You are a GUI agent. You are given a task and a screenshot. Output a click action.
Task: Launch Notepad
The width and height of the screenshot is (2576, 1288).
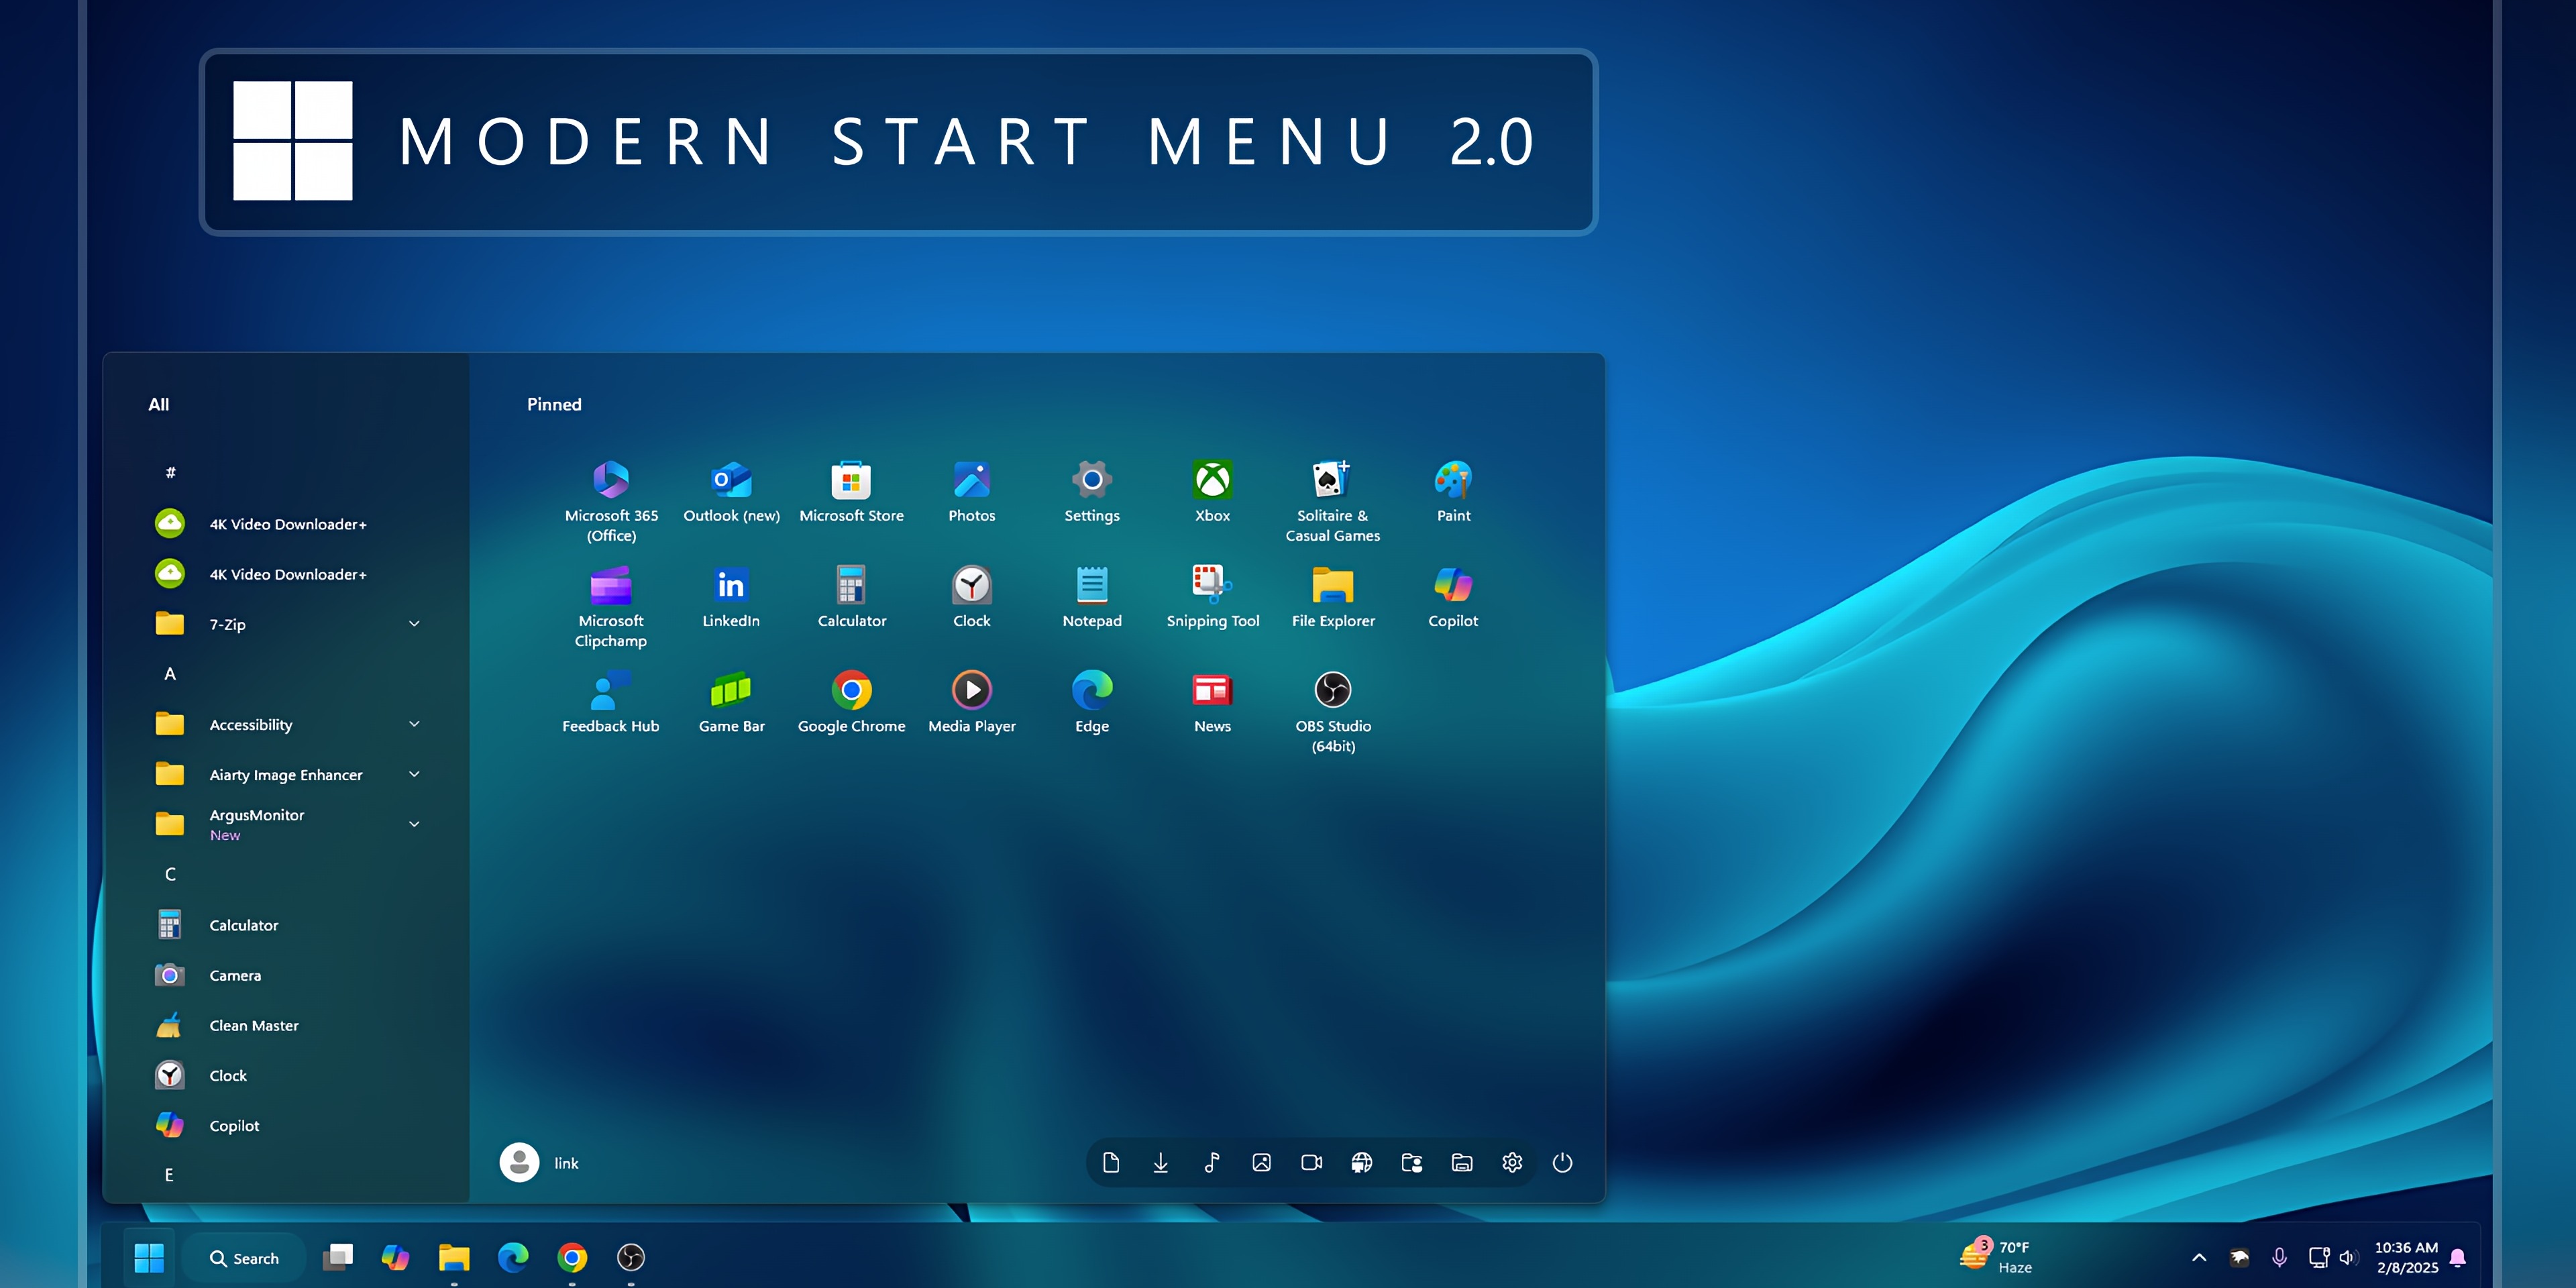[x=1092, y=597]
